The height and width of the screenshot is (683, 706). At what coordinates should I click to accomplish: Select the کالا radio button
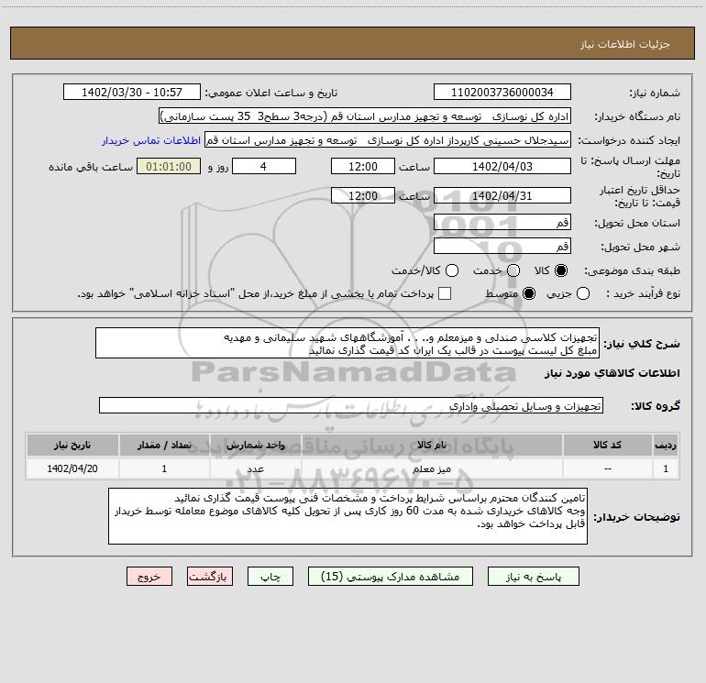(x=561, y=270)
